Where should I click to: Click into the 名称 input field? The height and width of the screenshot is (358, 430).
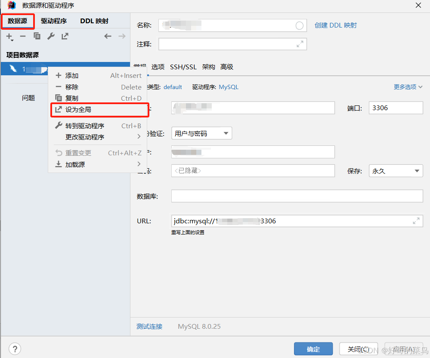[232, 25]
